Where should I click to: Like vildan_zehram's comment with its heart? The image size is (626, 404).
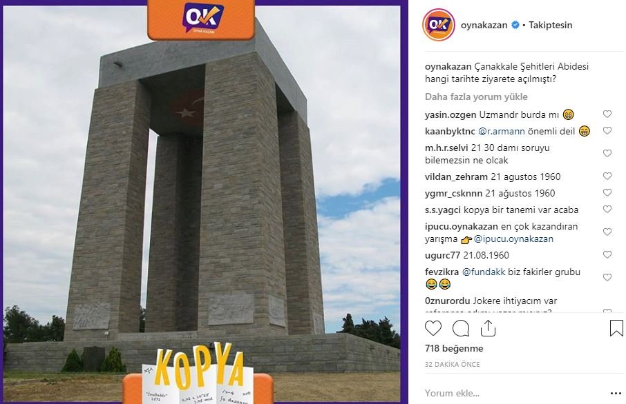tap(607, 176)
